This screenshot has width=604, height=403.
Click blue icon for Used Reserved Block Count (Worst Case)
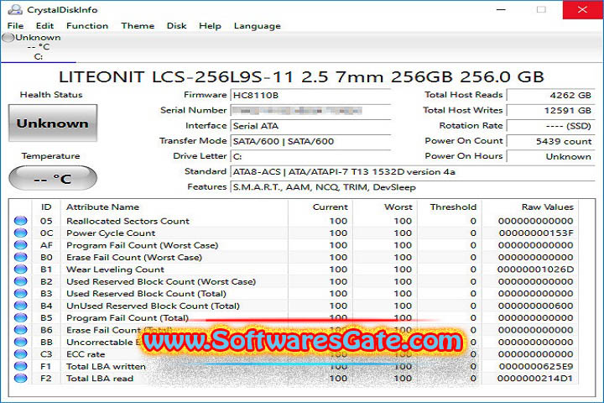[x=21, y=281]
